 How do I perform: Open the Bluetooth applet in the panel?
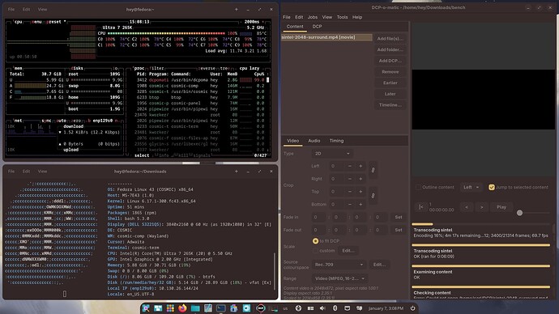tap(335, 308)
